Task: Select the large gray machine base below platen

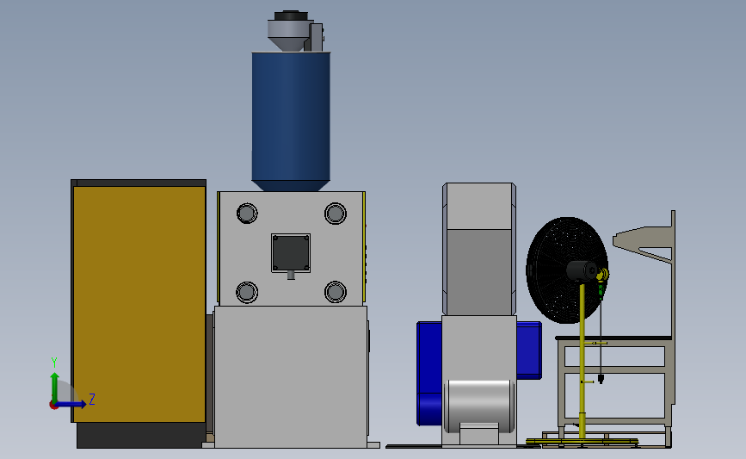Action: point(291,376)
